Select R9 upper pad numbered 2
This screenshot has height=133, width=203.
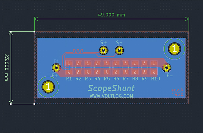[x=145, y=63]
